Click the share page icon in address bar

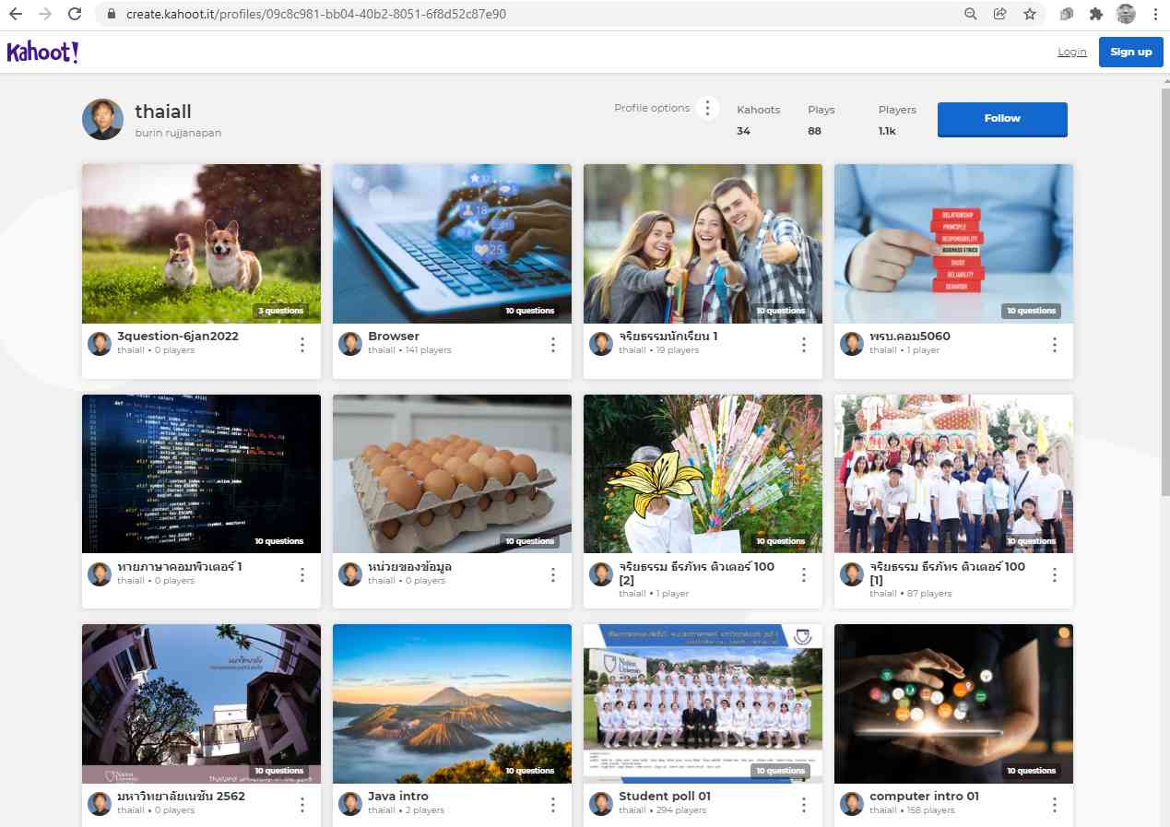point(999,14)
